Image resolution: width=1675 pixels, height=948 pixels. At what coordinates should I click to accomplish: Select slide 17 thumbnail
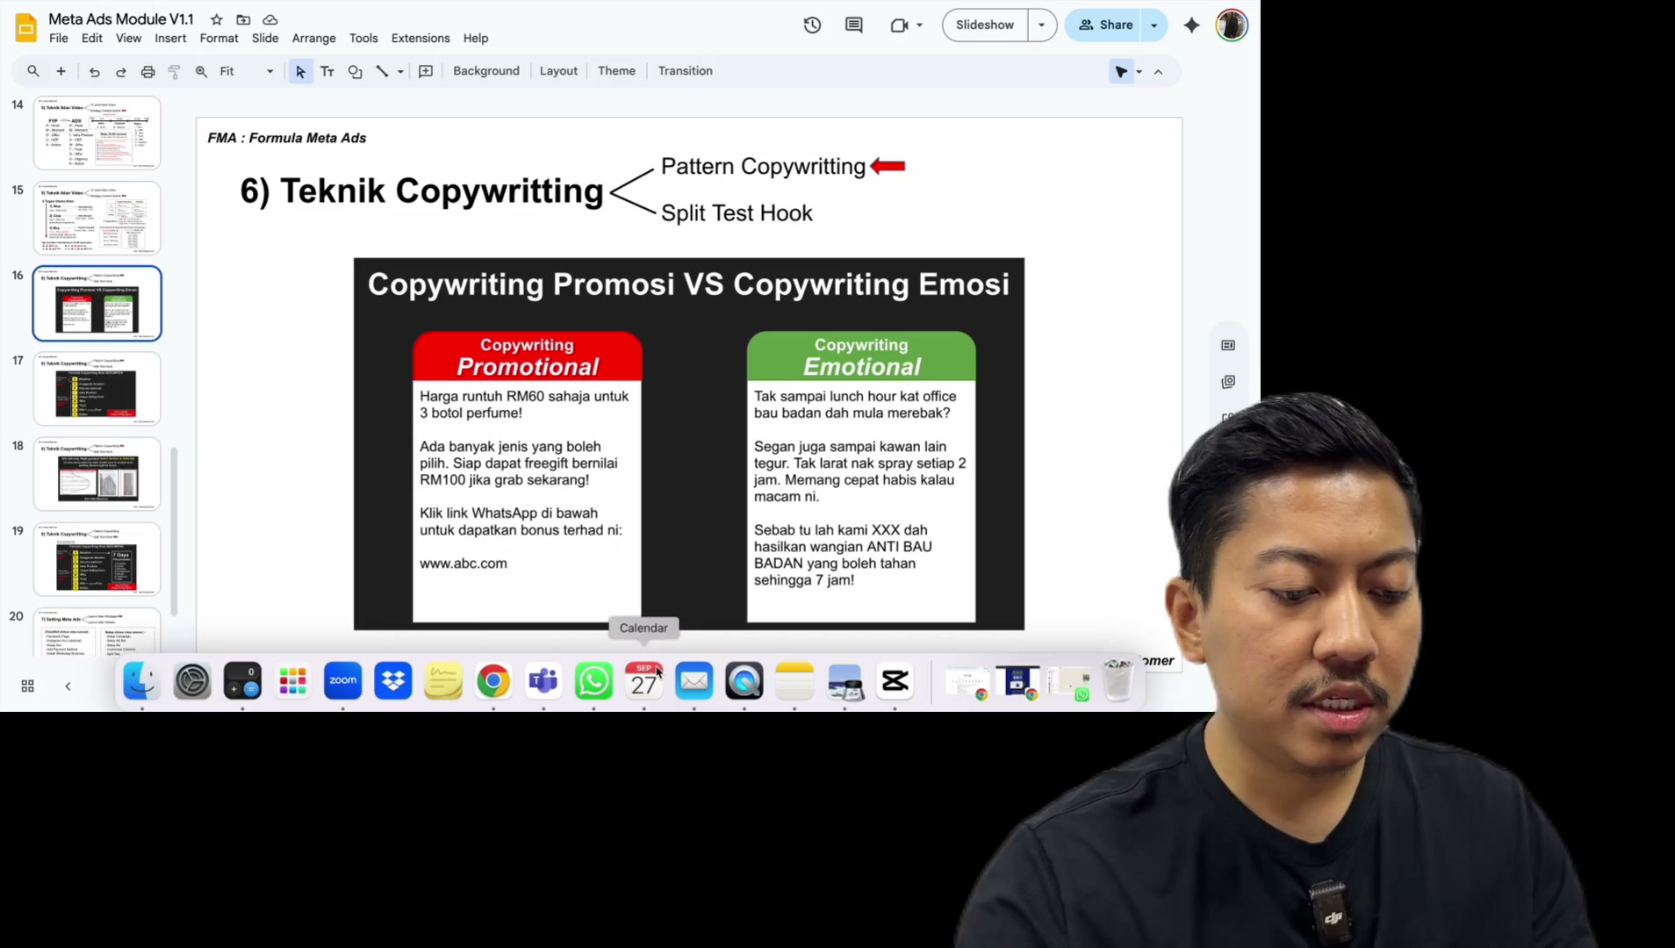[x=97, y=388]
